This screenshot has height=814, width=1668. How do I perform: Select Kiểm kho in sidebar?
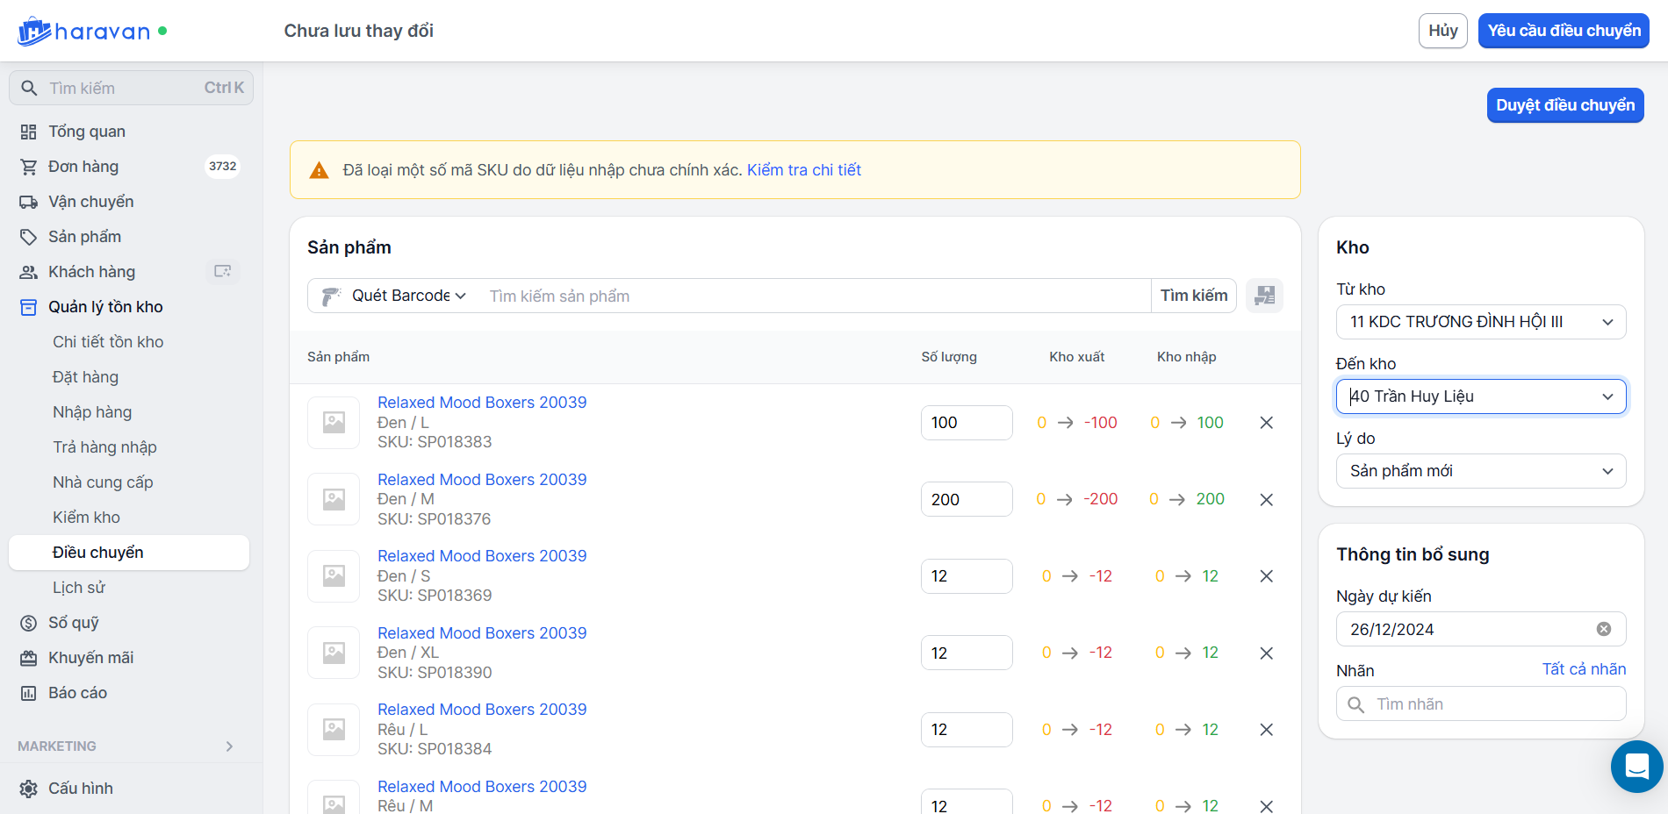point(86,518)
